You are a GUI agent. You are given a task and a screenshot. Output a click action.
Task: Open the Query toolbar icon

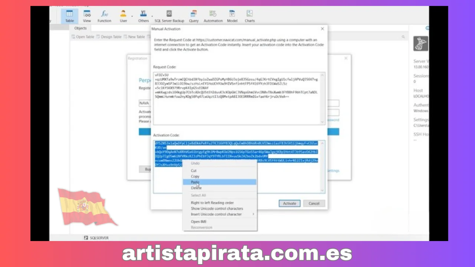[x=194, y=16]
